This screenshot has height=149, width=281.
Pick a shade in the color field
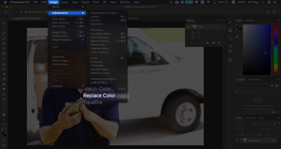pos(257,50)
